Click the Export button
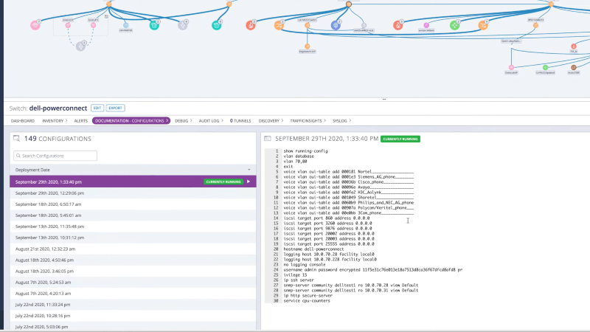Viewport: 590px width, 332px height. 116,108
